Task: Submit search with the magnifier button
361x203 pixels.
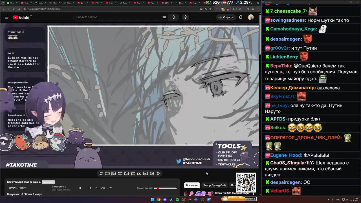Action: 173,17
